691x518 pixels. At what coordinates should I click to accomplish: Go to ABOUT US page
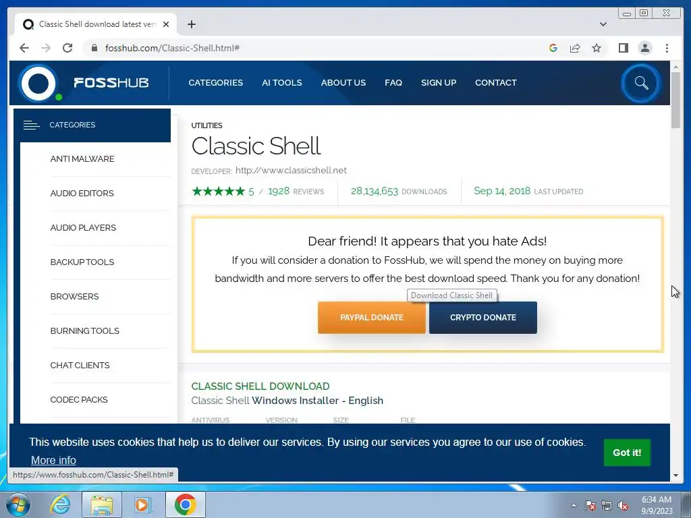[343, 83]
